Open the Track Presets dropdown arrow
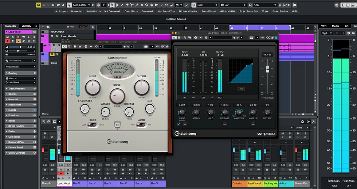357x189 pixels. coord(34,61)
